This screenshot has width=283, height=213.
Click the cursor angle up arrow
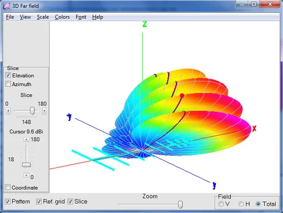pyautogui.click(x=26, y=140)
